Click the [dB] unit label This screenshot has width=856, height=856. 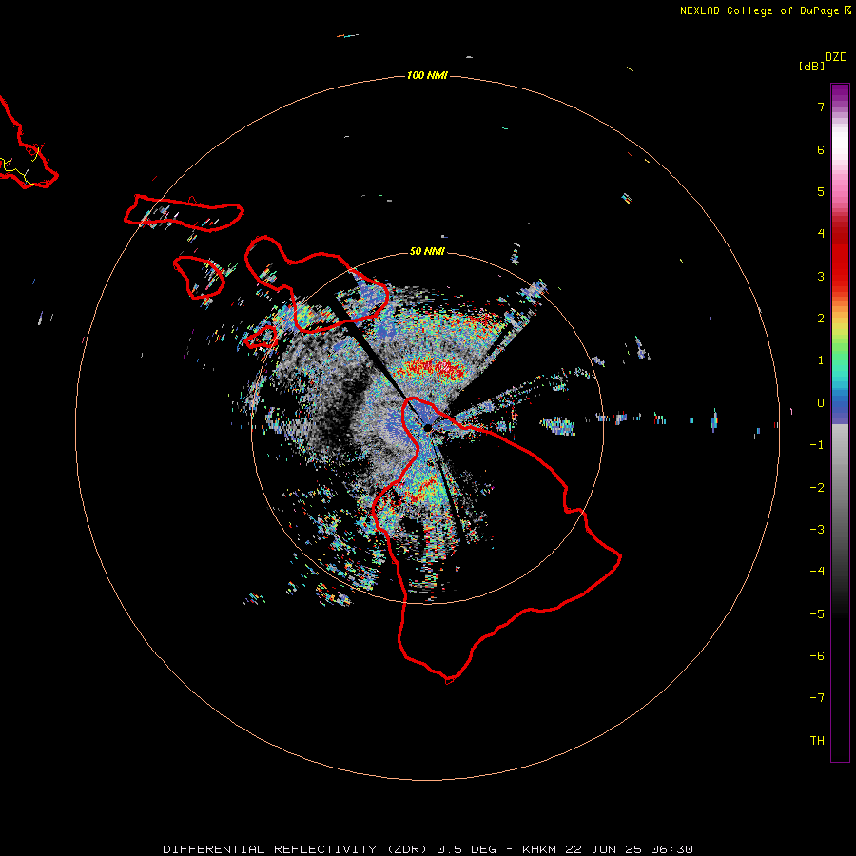coord(811,66)
